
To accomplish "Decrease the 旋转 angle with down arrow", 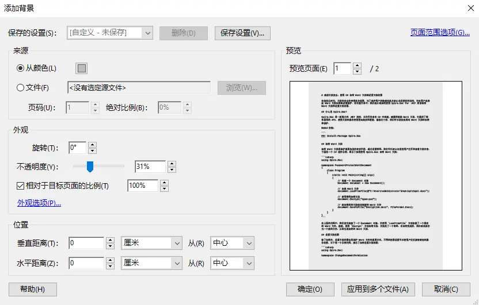I will (92, 151).
